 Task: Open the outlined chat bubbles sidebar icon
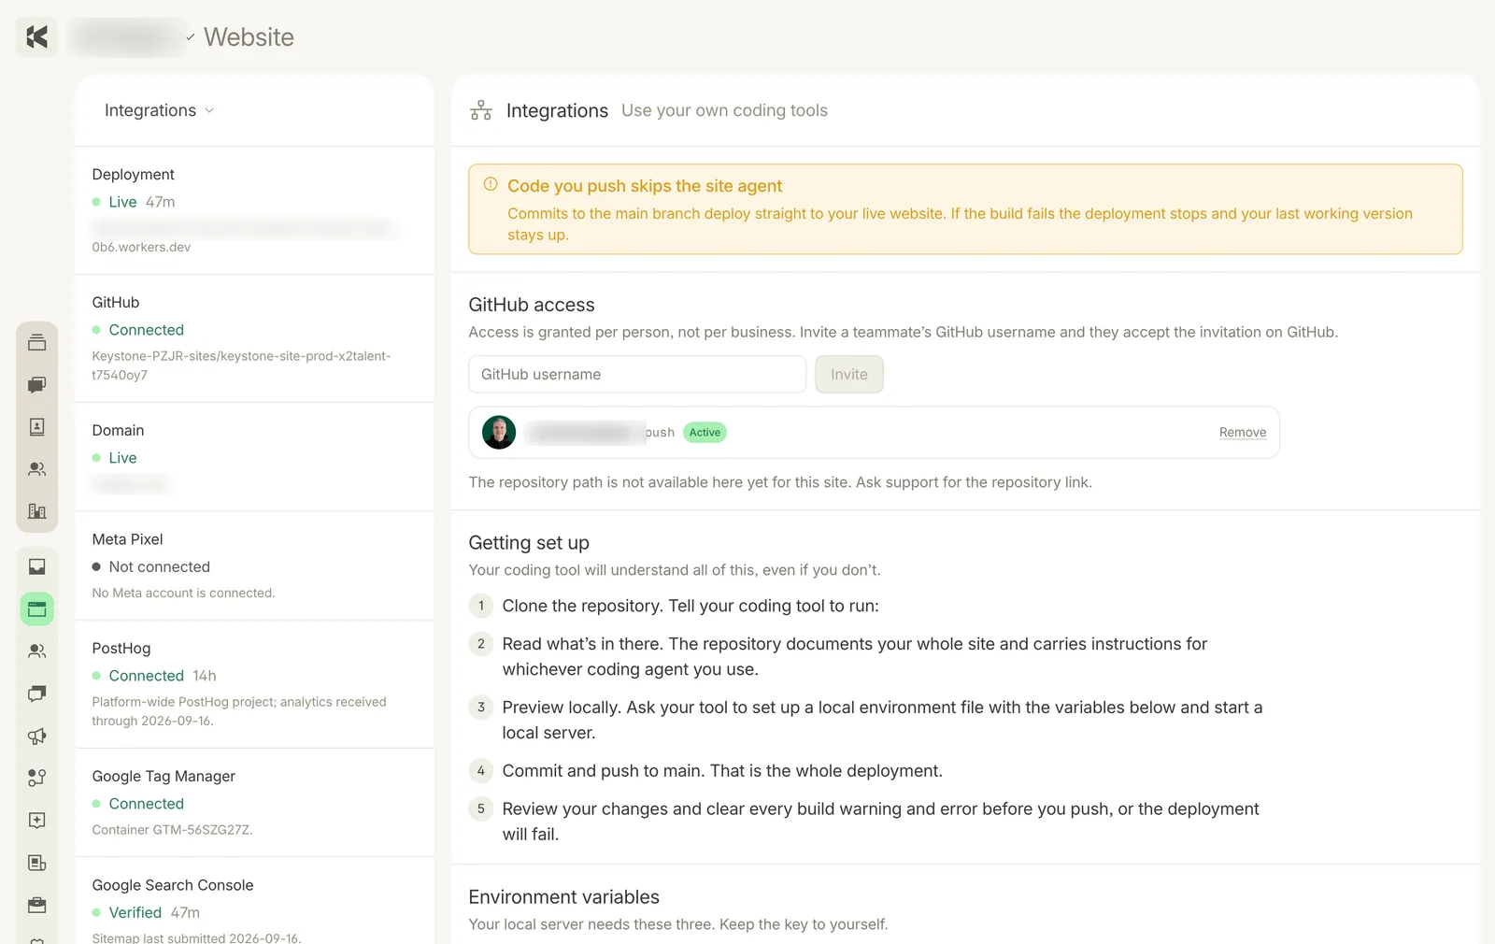(x=37, y=694)
